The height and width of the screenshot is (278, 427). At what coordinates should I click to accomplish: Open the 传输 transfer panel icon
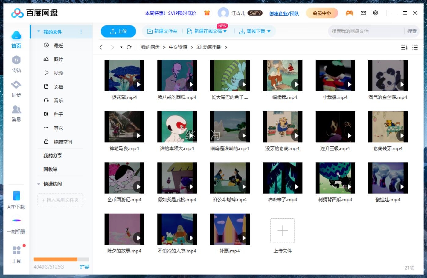(x=16, y=60)
